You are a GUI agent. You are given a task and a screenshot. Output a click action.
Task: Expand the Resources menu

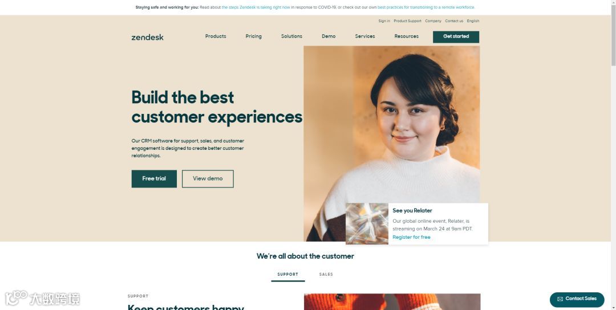pyautogui.click(x=406, y=36)
